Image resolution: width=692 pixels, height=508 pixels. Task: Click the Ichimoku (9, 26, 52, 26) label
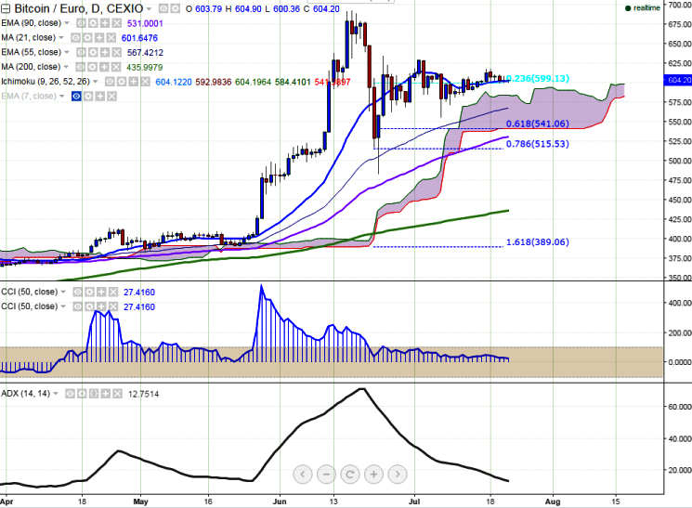46,81
